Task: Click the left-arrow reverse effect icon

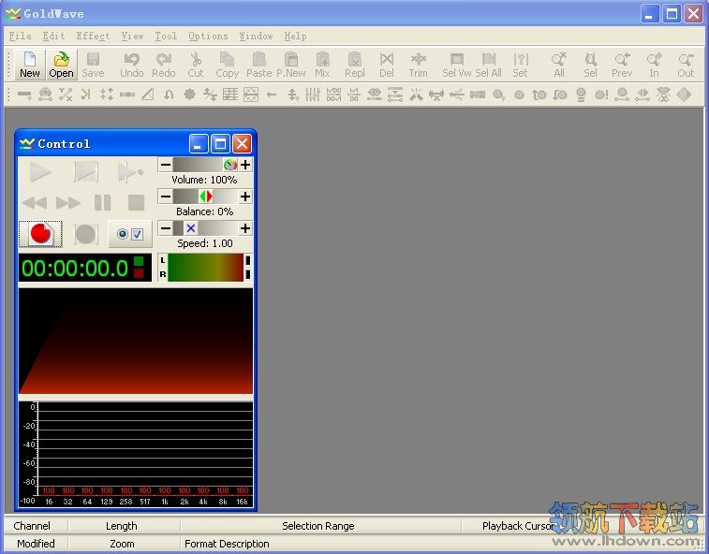Action: point(272,95)
